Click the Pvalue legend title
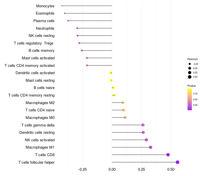 (191, 86)
